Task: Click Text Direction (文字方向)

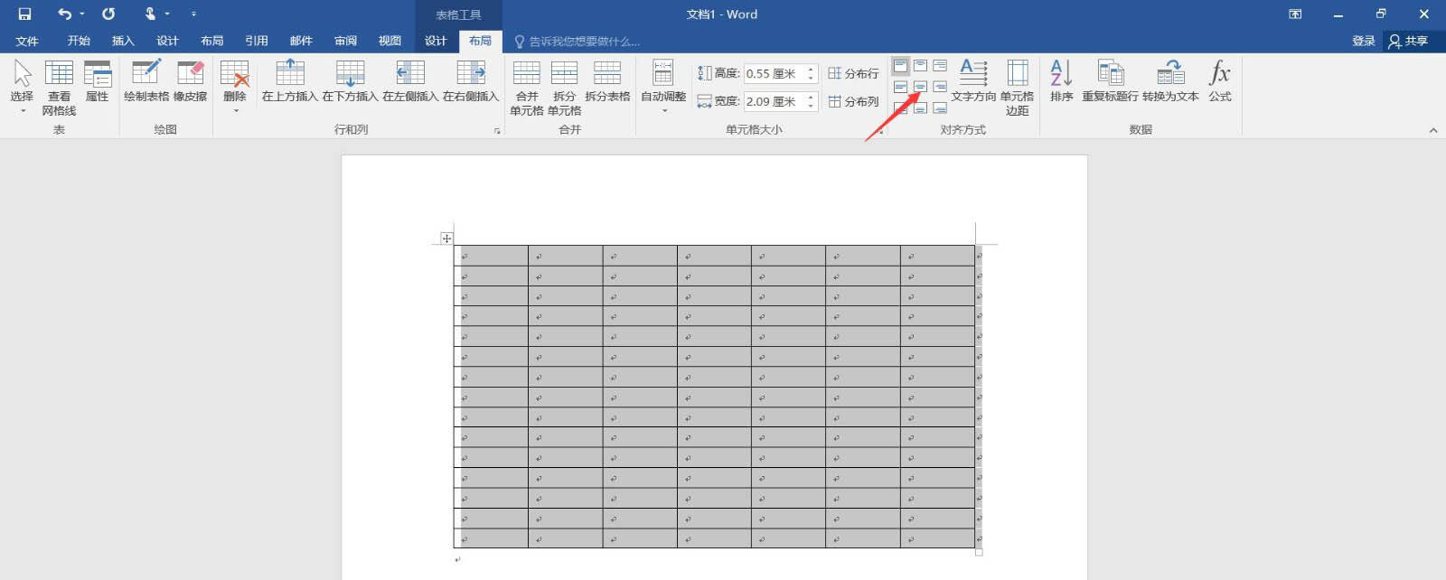Action: tap(973, 81)
